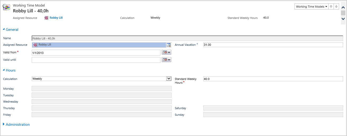Viewport: 347px width, 136px height.
Task: Open the Working Time Models dropdown
Action: [x=311, y=7]
